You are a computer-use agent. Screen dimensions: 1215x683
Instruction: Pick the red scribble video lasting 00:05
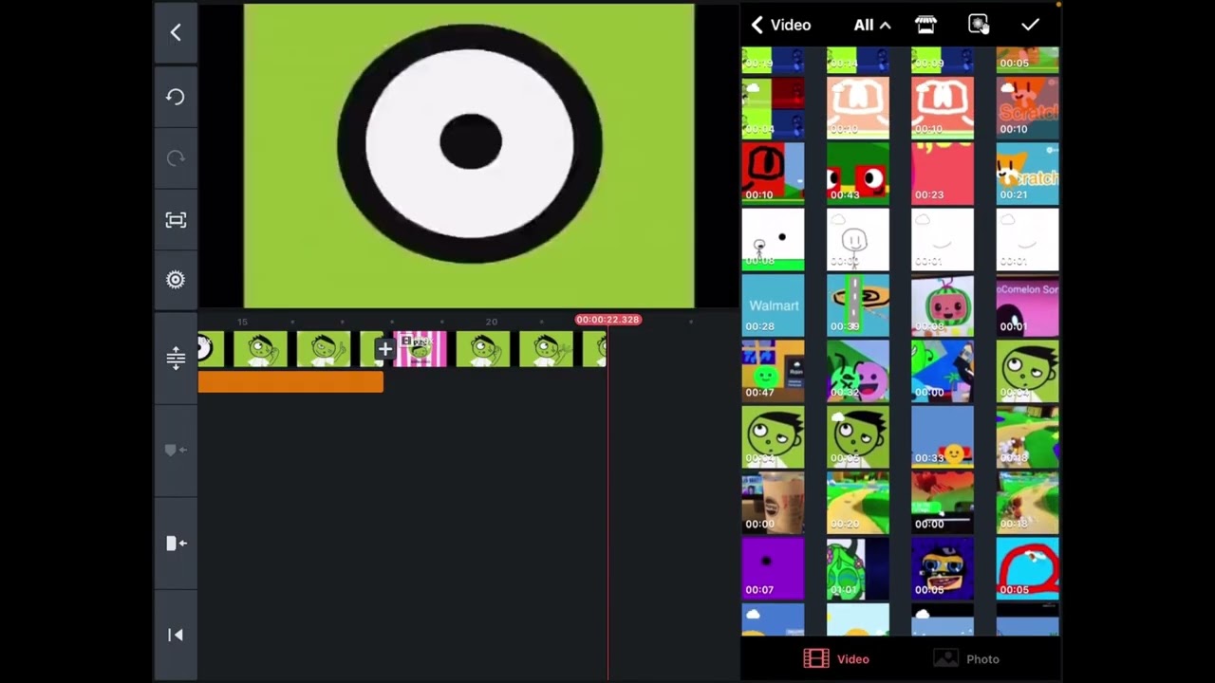click(x=1027, y=569)
